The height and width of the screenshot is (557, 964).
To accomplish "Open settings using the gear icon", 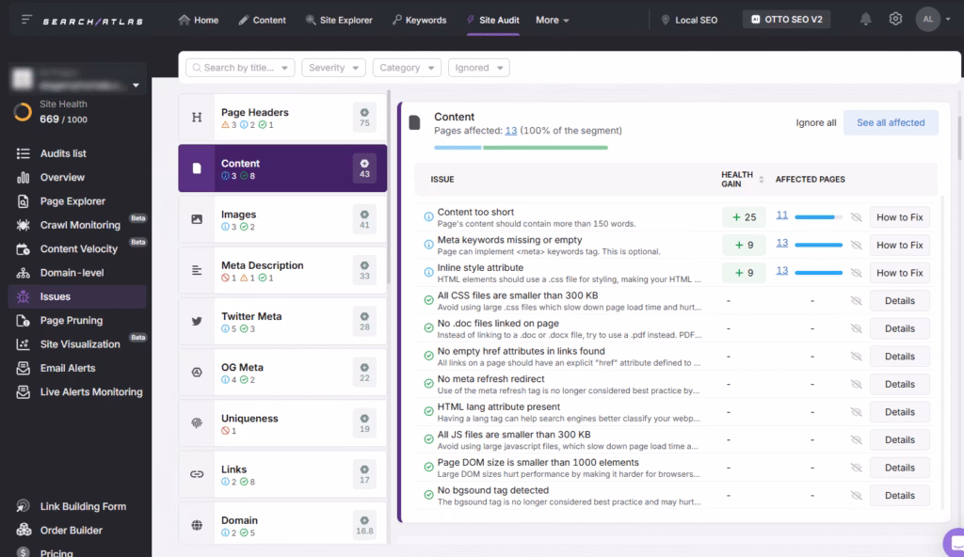I will (895, 18).
